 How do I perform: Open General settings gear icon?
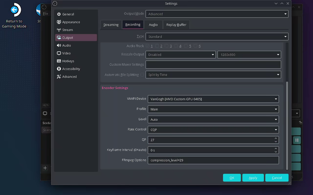point(59,14)
